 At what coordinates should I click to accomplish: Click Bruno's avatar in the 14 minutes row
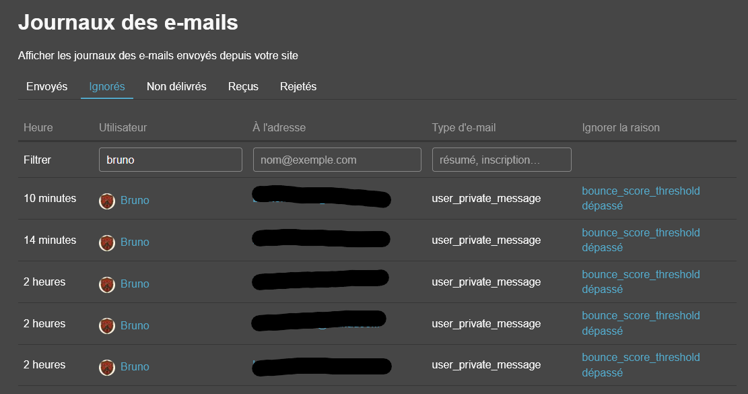[106, 242]
